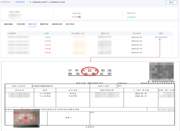
Task: Open the 计税详情 tab
Action: click(x=21, y=24)
